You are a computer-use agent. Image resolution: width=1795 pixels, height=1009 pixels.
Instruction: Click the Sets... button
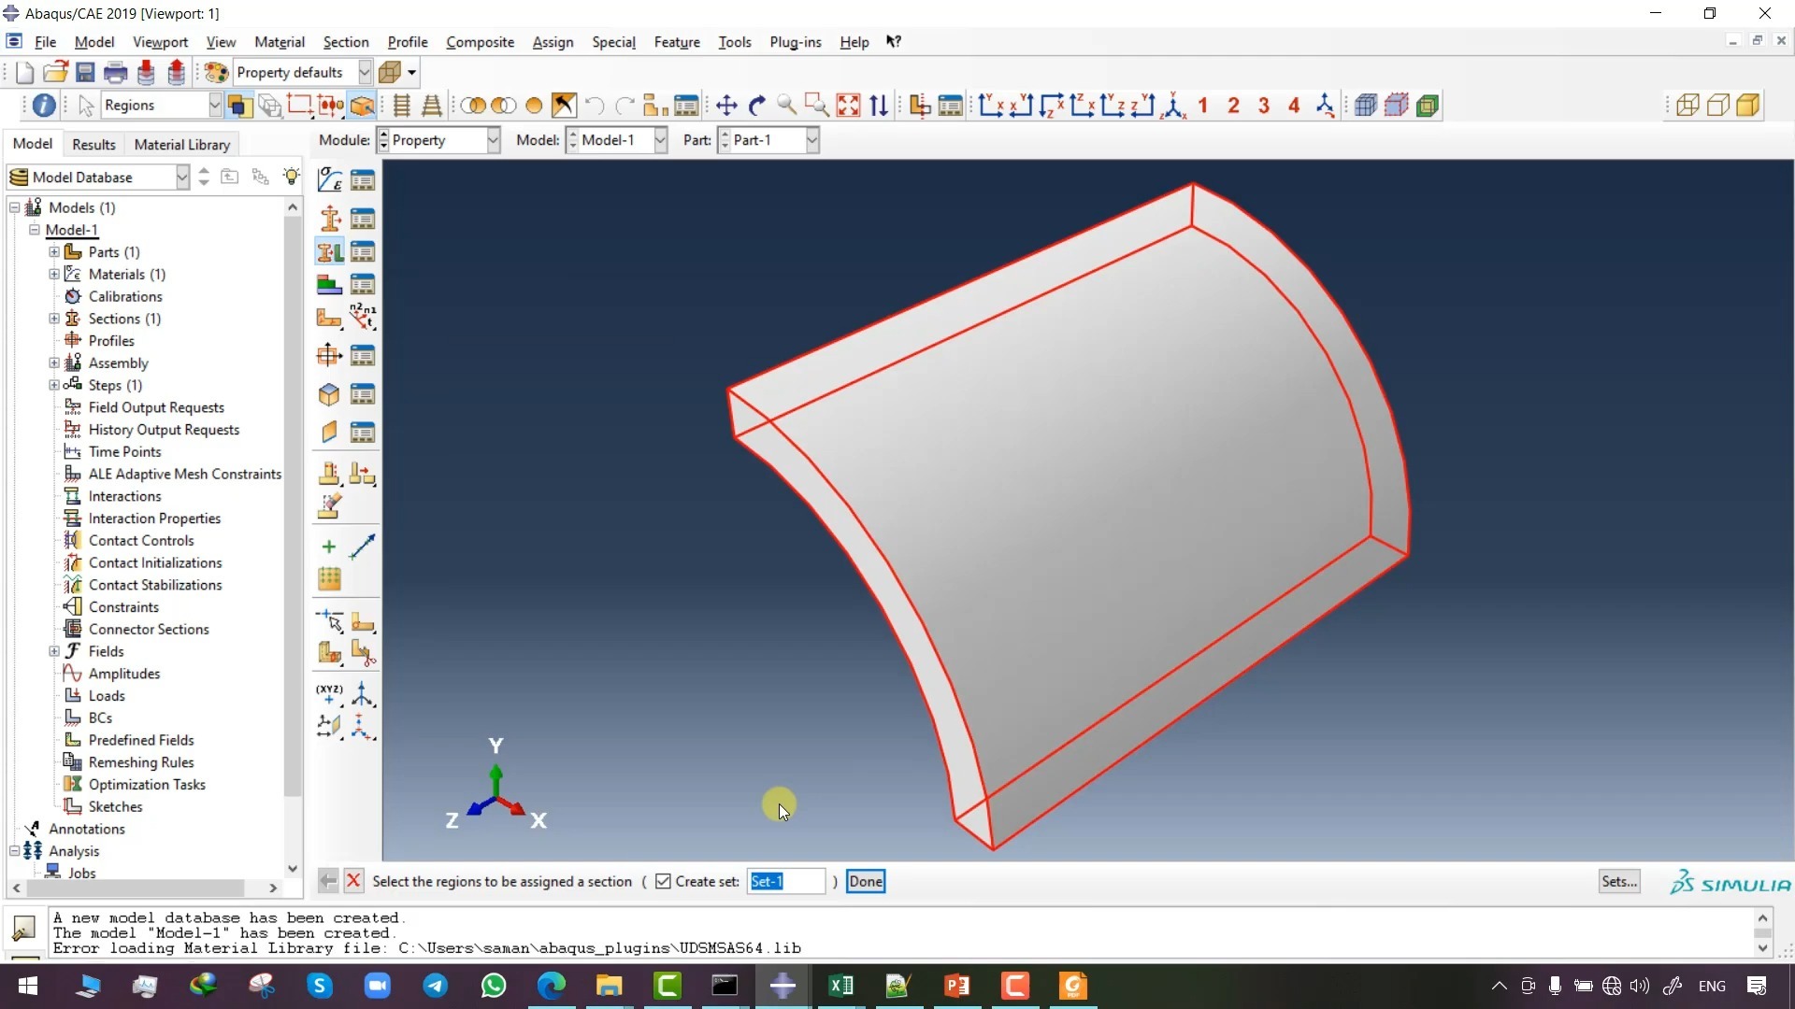click(1619, 881)
